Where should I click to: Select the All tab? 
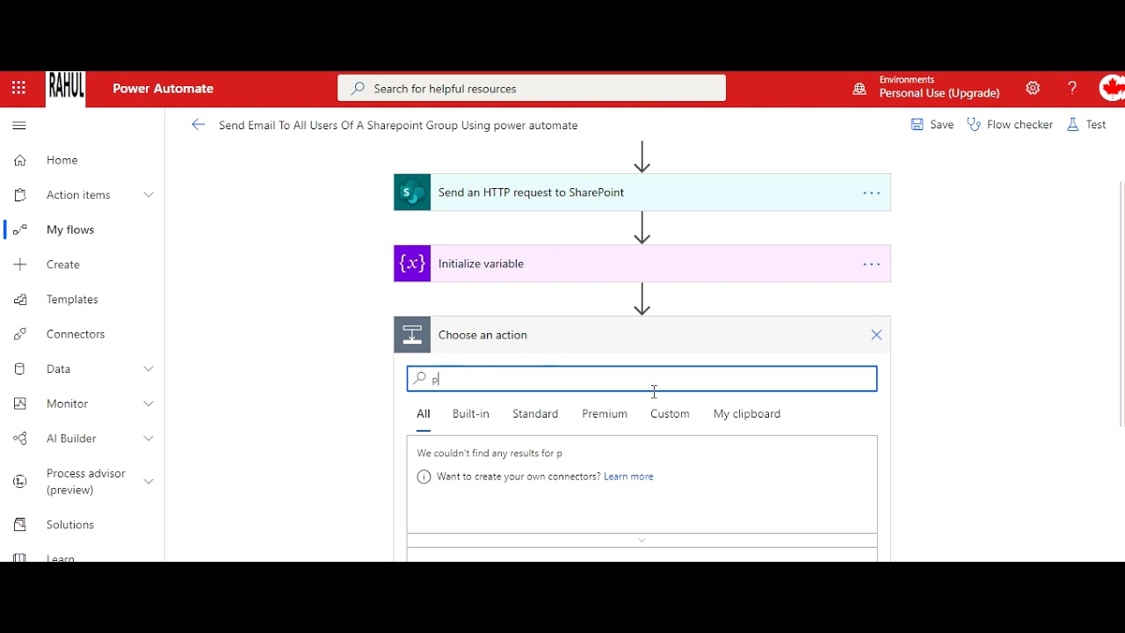pyautogui.click(x=424, y=414)
